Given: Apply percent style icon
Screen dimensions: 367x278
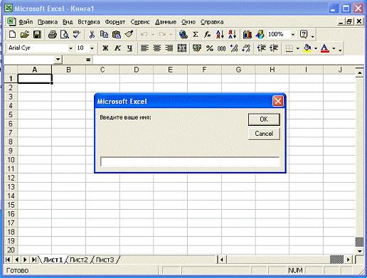Looking at the screenshot, I should pos(210,48).
